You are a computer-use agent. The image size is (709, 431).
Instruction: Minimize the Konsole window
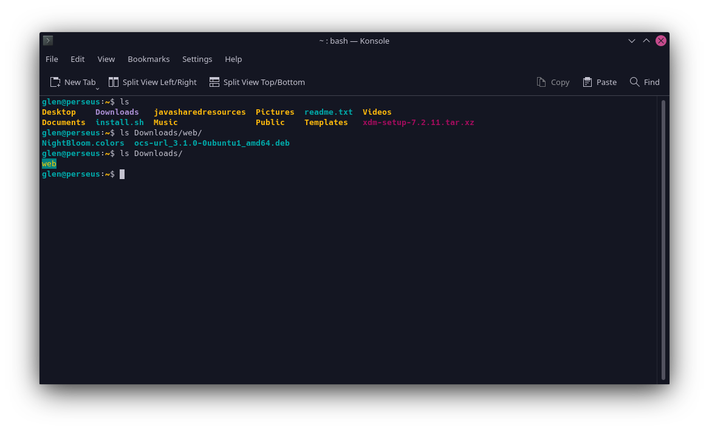632,41
